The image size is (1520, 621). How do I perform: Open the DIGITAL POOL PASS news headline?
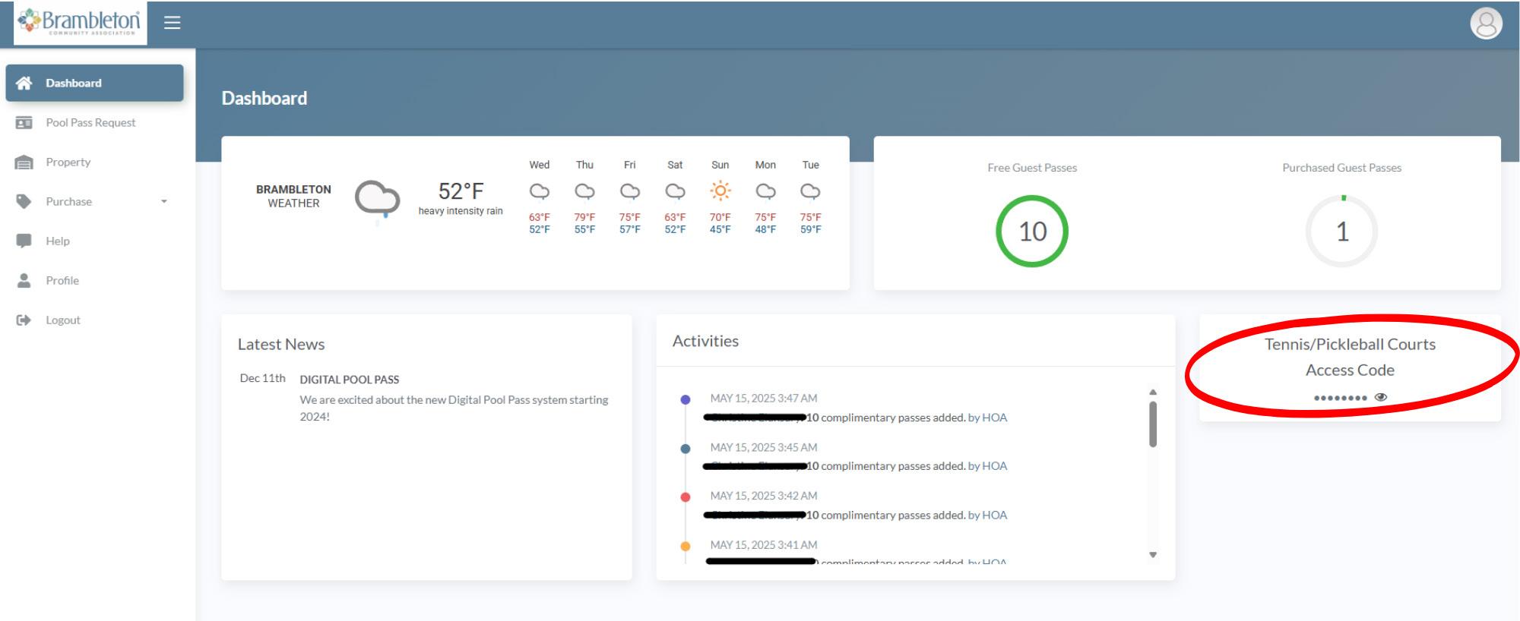click(x=349, y=380)
